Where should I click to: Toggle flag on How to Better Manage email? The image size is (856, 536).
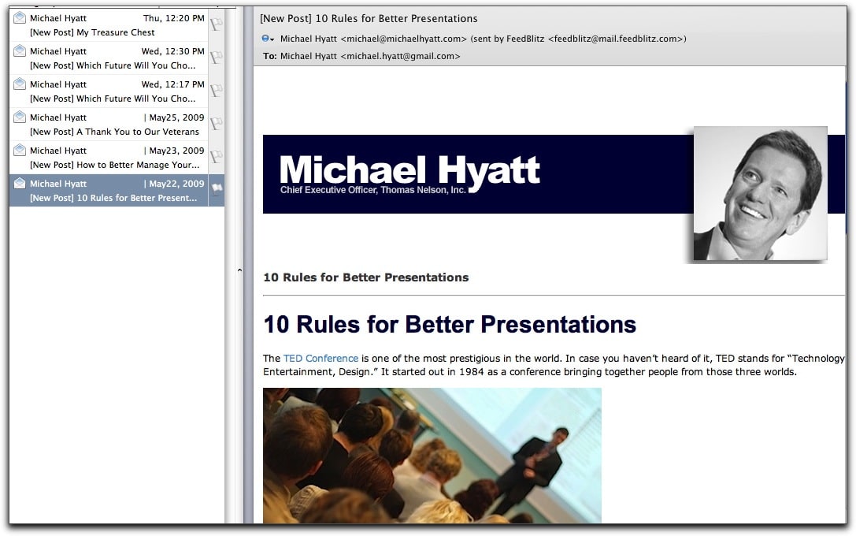click(216, 157)
